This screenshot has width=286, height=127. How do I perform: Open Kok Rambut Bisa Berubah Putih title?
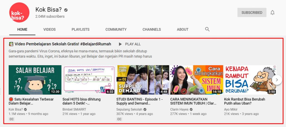click(245, 101)
